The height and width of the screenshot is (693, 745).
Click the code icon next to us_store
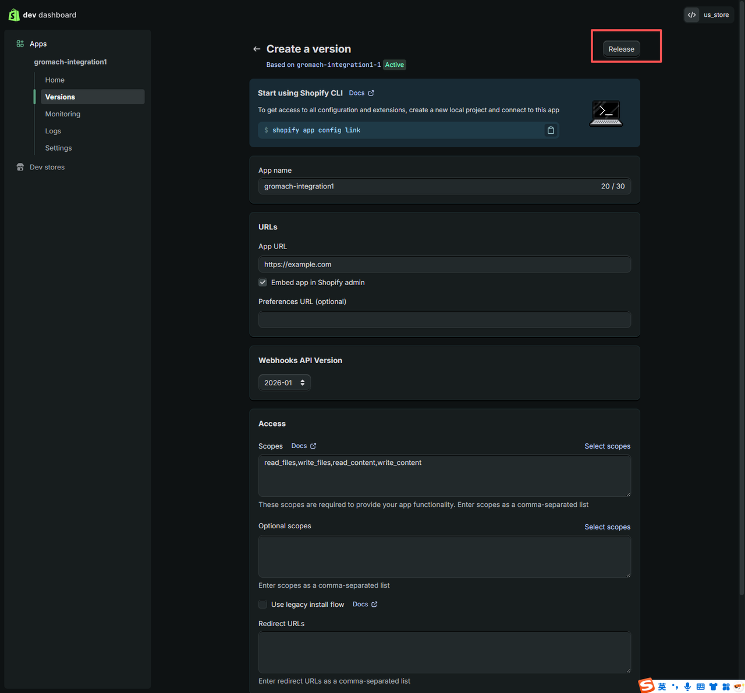tap(691, 15)
